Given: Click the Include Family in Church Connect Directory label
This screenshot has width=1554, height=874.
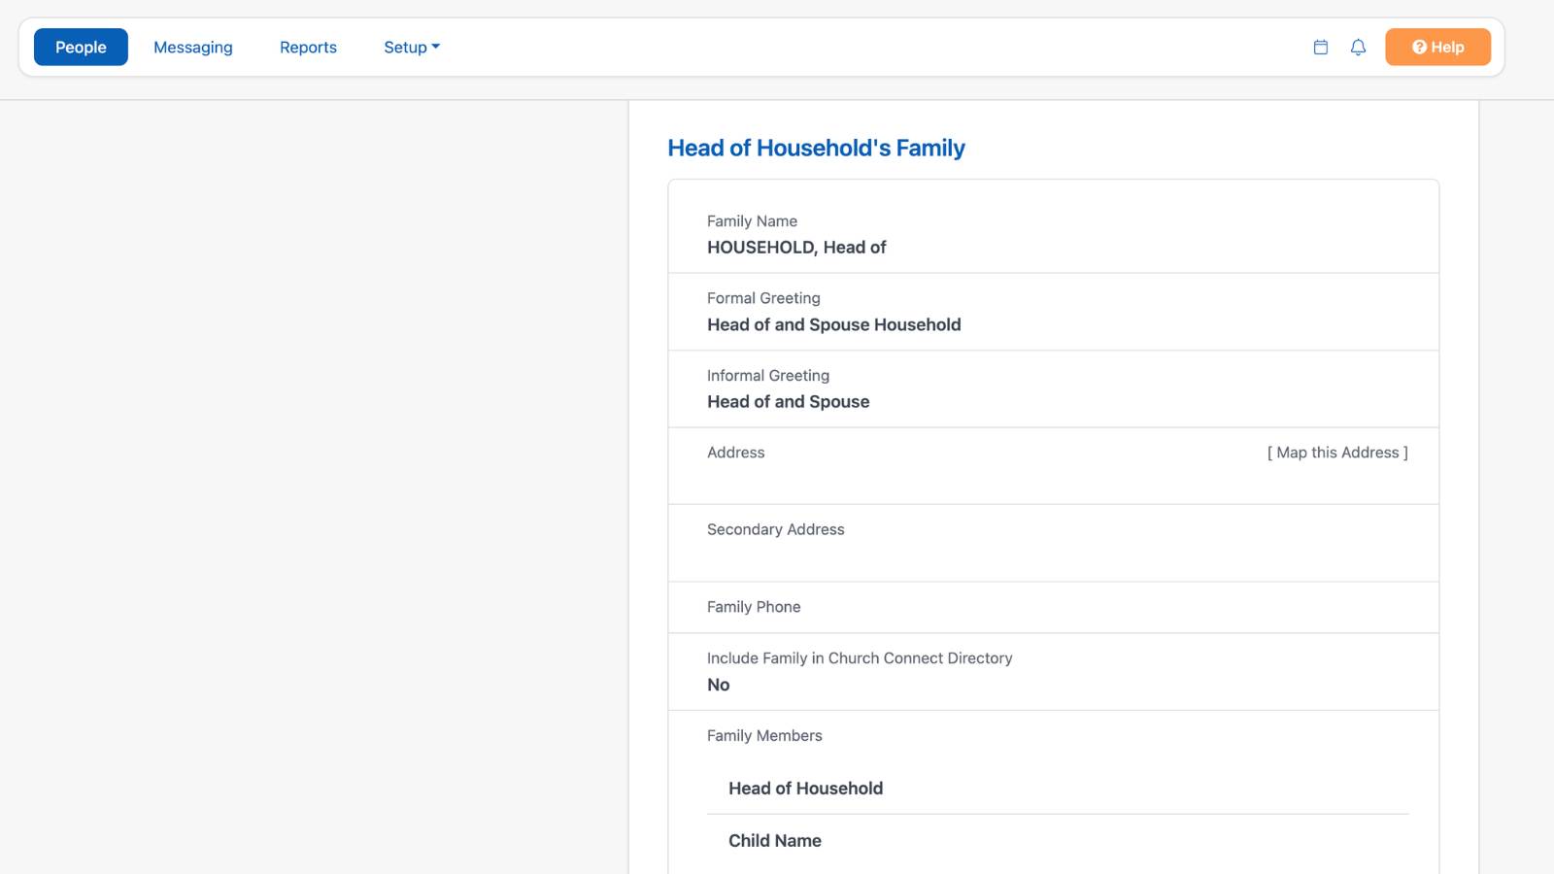Looking at the screenshot, I should 860,658.
